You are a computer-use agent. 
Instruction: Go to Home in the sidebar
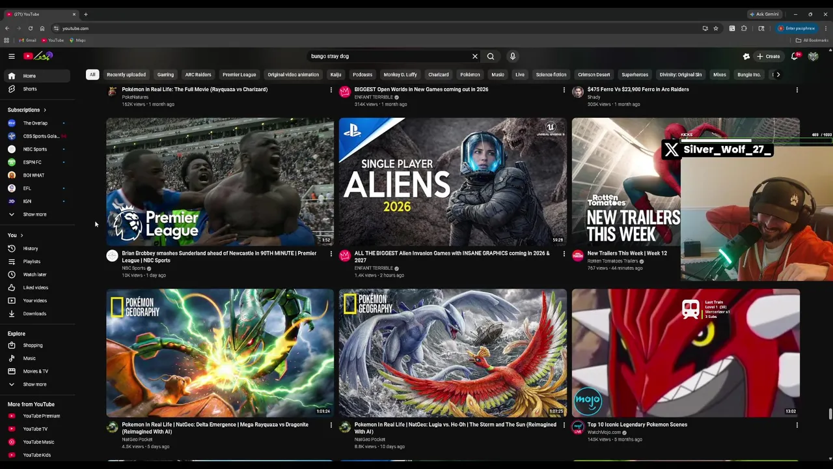coord(38,76)
